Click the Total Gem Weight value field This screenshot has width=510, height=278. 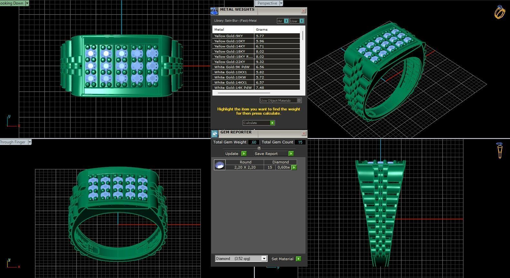click(254, 142)
